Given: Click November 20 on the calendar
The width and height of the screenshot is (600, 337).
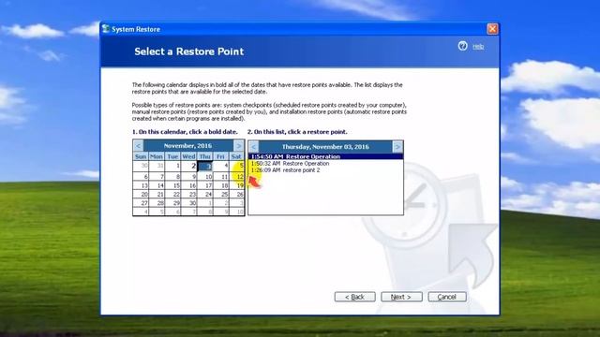Looking at the screenshot, I should point(141,195).
